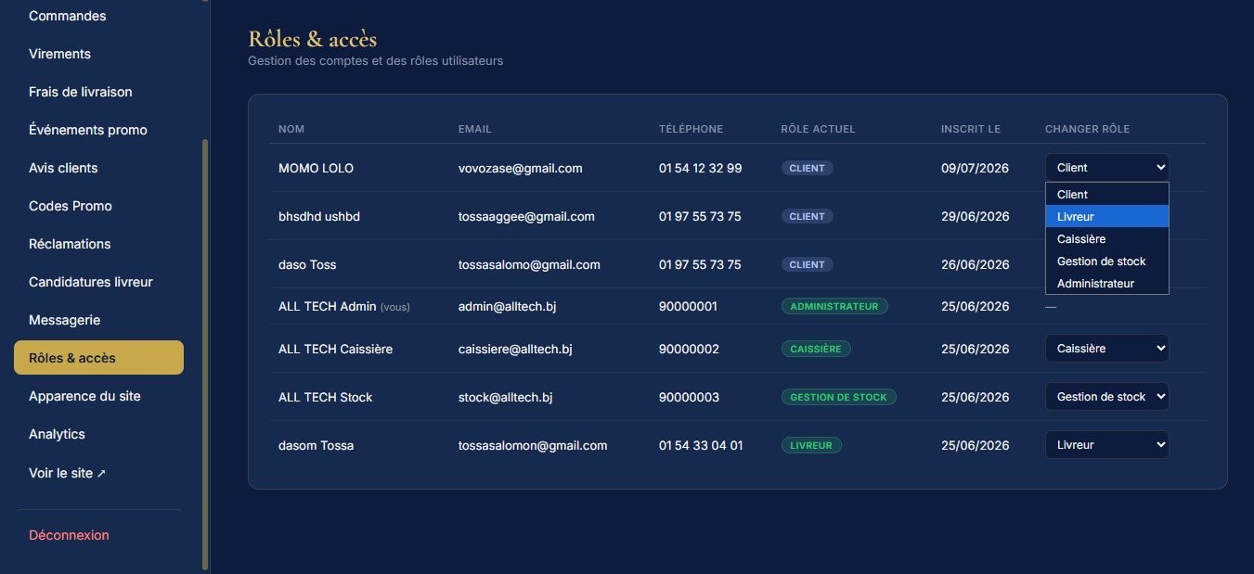The image size is (1254, 574).
Task: Click the EMAIL column header
Action: (x=475, y=129)
